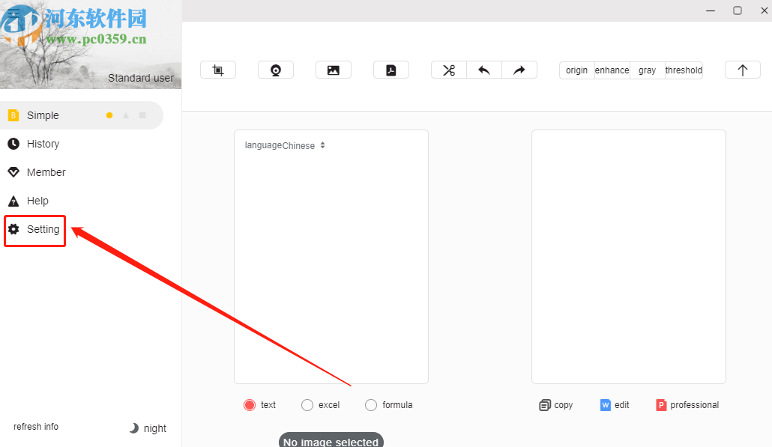Click the Help triangle icon
772x447 pixels.
tap(13, 201)
